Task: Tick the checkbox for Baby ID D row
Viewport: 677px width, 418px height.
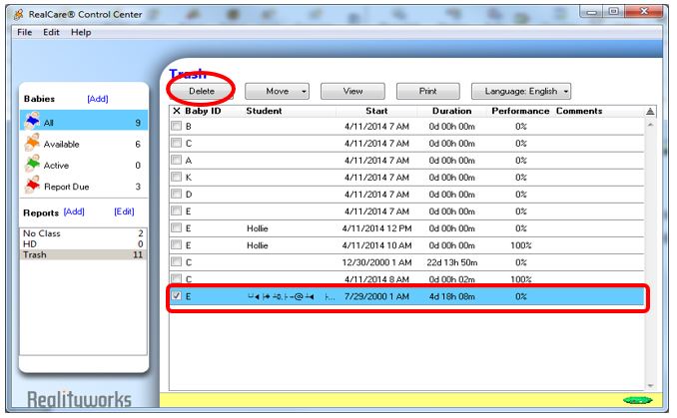Action: click(176, 194)
